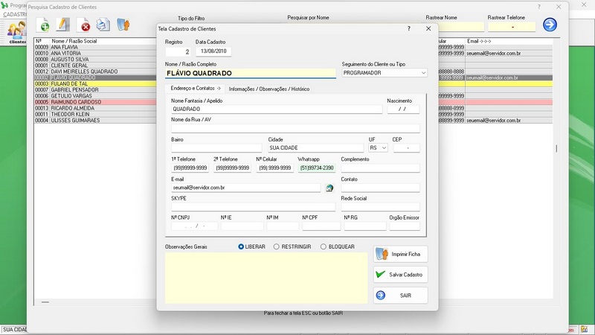
Task: Click the Nascimento date field
Action: [x=403, y=109]
